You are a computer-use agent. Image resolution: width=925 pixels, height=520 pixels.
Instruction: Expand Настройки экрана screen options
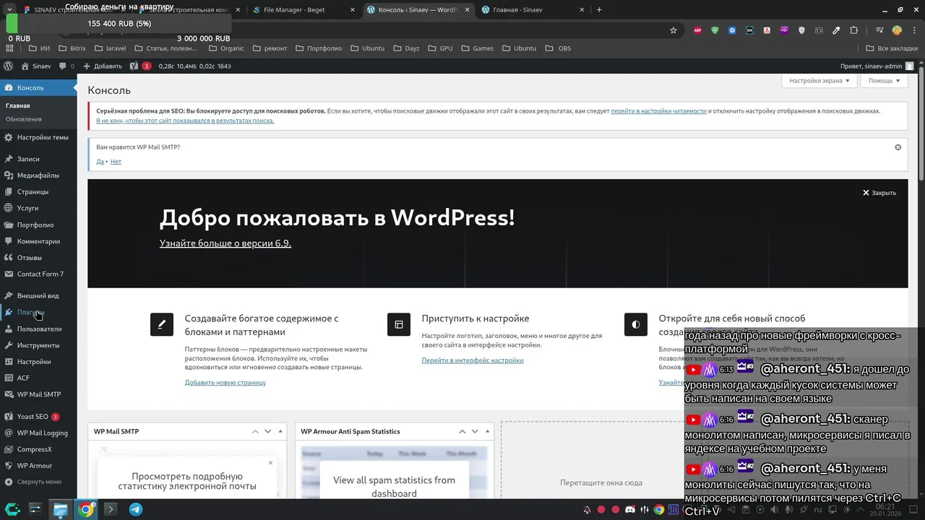pyautogui.click(x=818, y=81)
